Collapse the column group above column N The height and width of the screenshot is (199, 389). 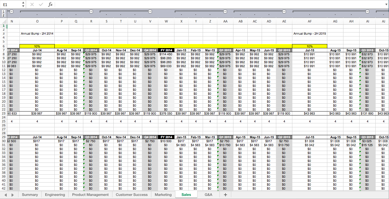tap(12, 12)
